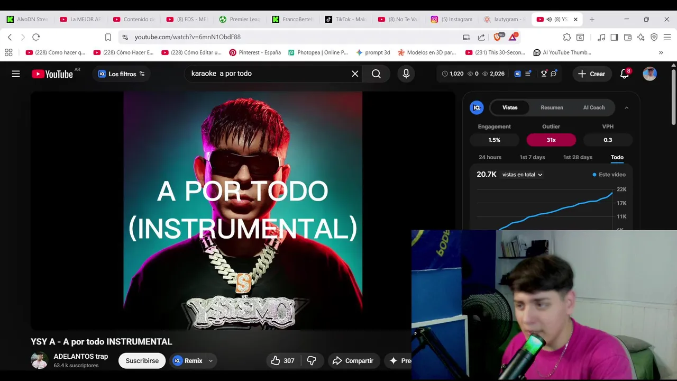Open YouTube notifications bell

pyautogui.click(x=625, y=74)
